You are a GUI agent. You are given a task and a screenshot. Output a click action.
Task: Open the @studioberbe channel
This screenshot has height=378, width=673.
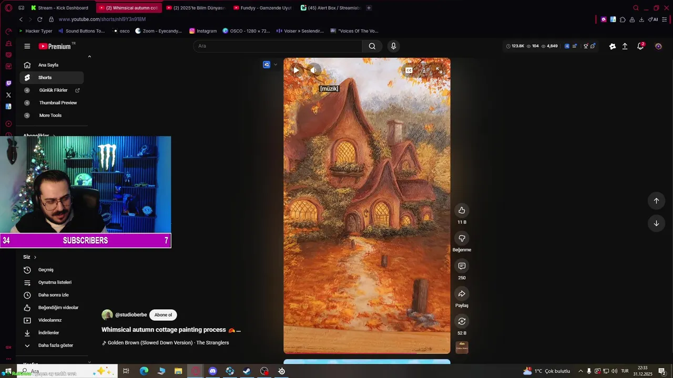131,315
